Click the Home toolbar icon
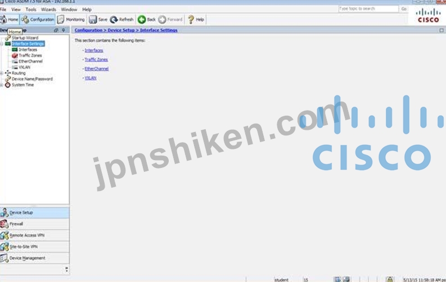Image resolution: width=446 pixels, height=282 pixels. (x=9, y=20)
